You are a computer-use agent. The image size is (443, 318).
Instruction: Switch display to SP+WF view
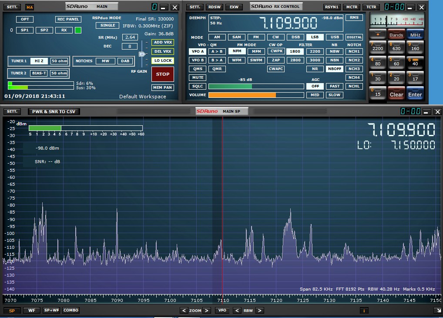click(51, 310)
